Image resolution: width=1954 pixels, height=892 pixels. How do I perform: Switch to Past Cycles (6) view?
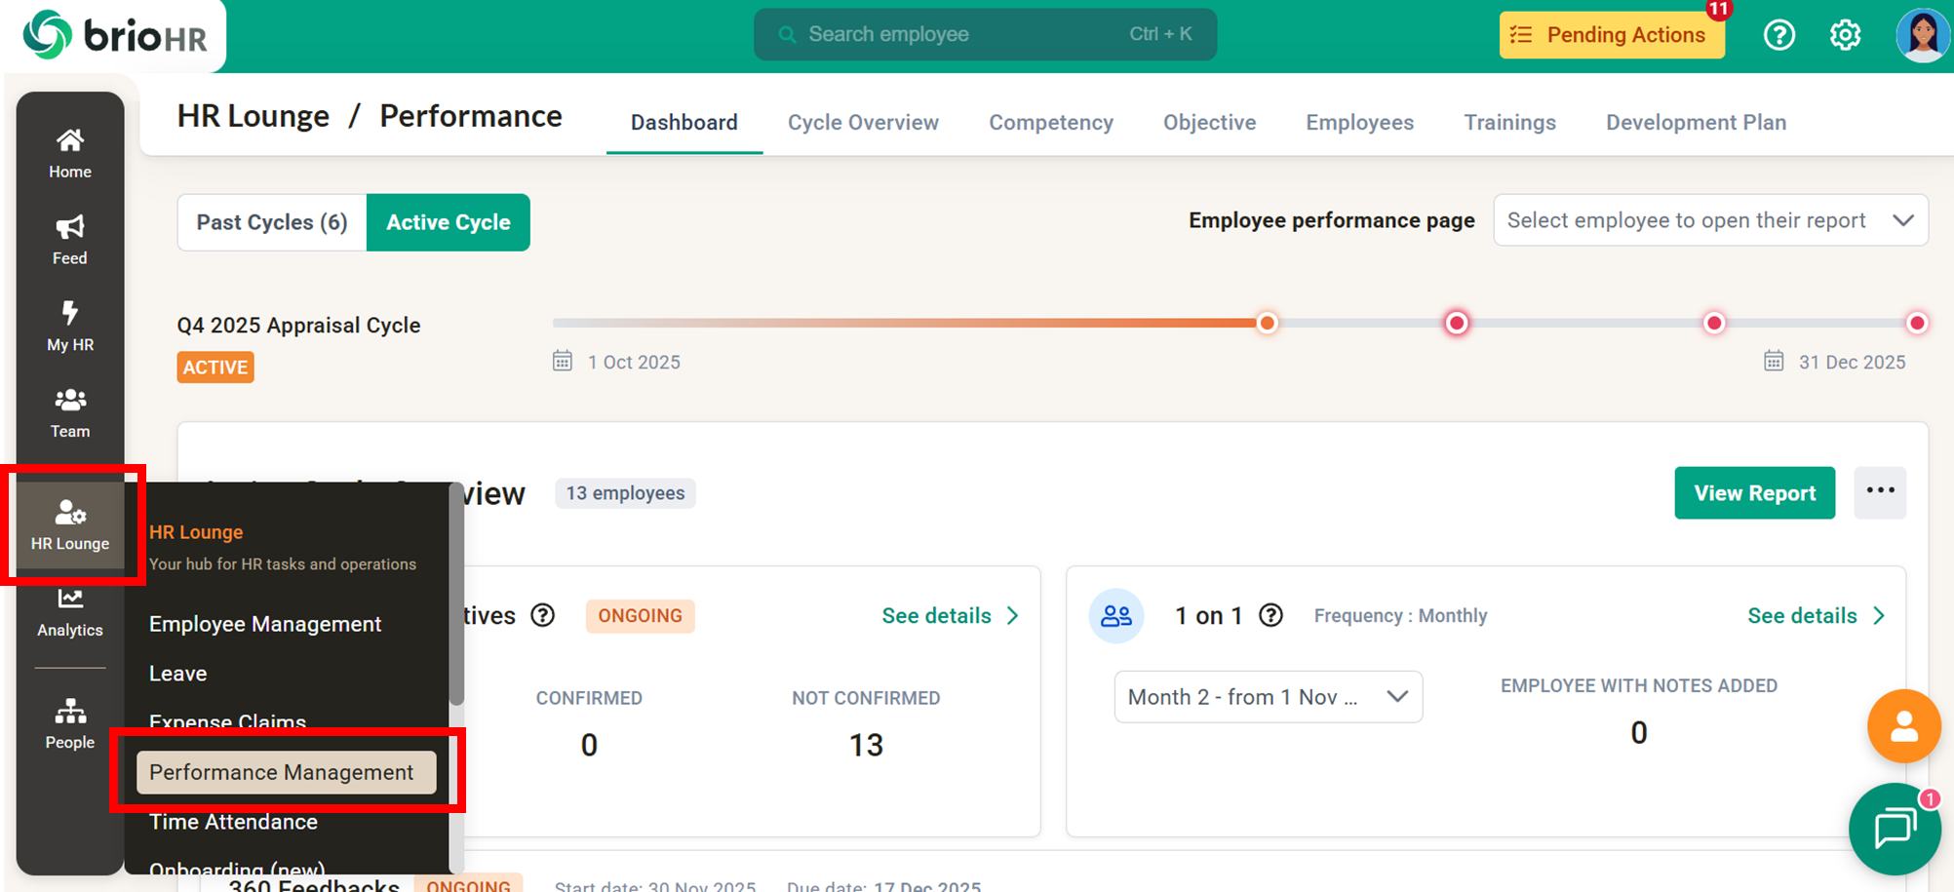272,222
